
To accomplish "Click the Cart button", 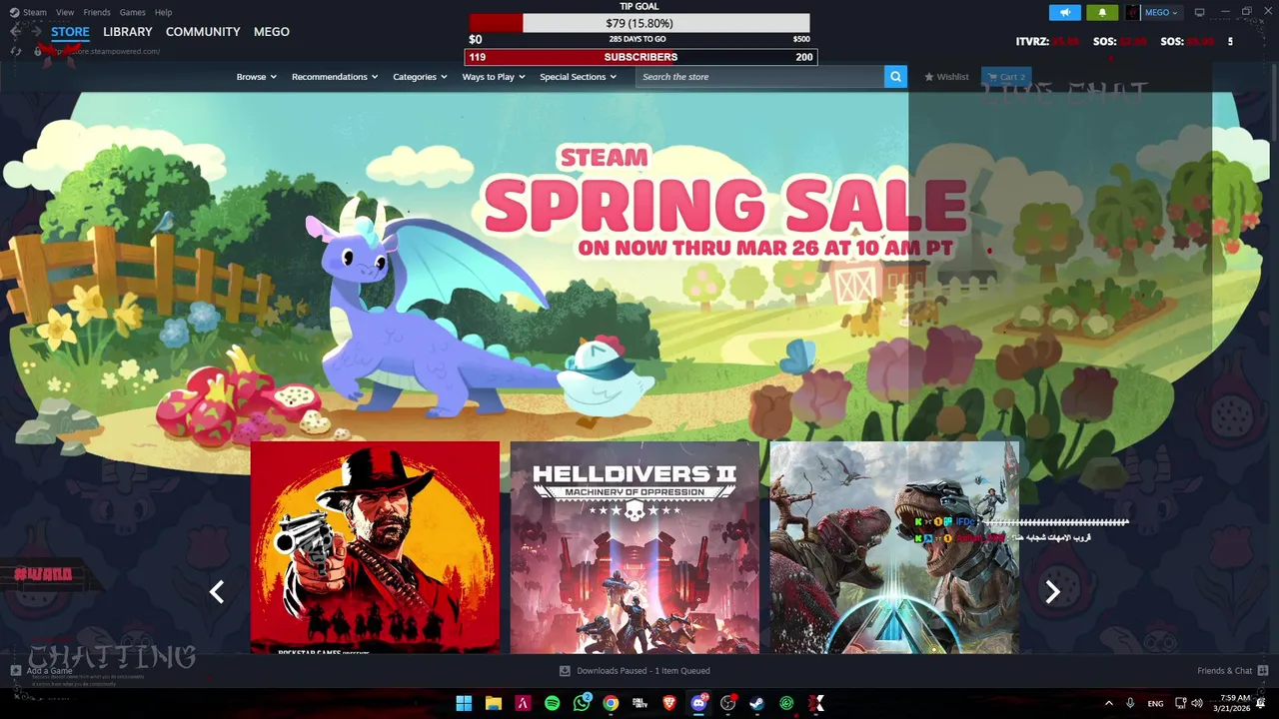I will point(1006,77).
